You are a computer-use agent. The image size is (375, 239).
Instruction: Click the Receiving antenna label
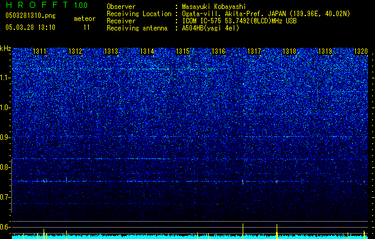coord(137,28)
